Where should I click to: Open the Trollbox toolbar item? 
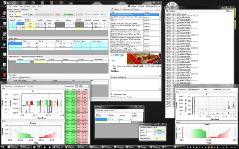coord(133,6)
